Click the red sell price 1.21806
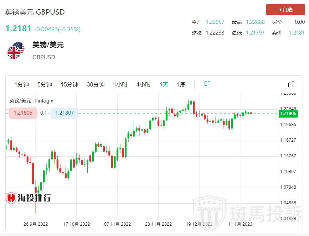This screenshot has height=236, width=309. pos(23,113)
